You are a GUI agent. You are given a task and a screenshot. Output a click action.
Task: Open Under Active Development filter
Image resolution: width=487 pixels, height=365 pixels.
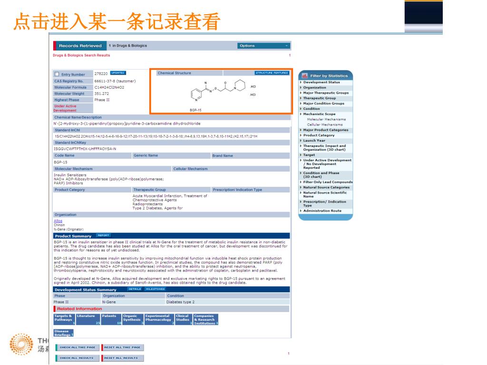point(327,164)
